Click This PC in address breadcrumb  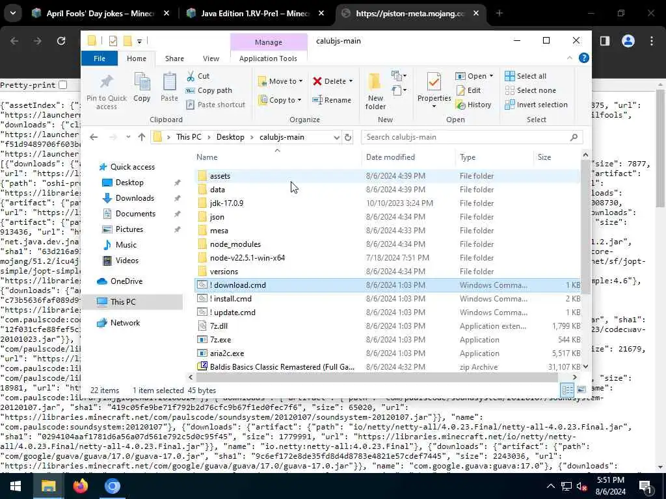(x=189, y=137)
